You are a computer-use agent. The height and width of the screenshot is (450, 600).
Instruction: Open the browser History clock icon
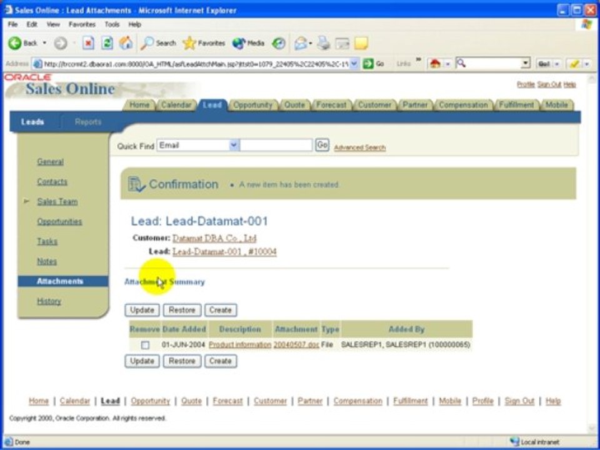[279, 43]
